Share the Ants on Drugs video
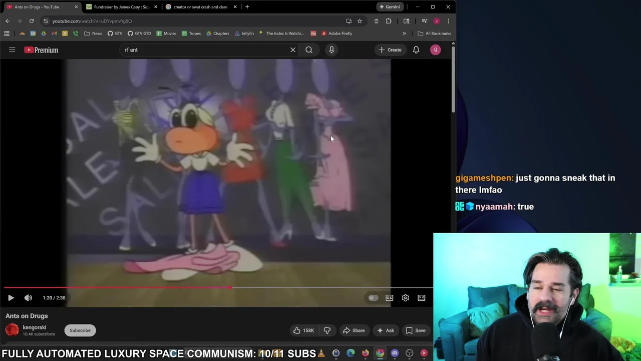The width and height of the screenshot is (641, 361). pos(354,330)
